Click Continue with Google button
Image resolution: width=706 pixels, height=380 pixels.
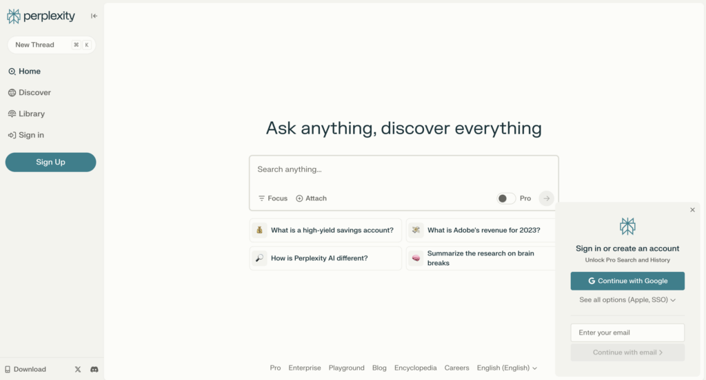click(627, 281)
